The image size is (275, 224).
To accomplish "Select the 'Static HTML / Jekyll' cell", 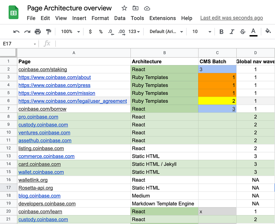I will (x=165, y=164).
